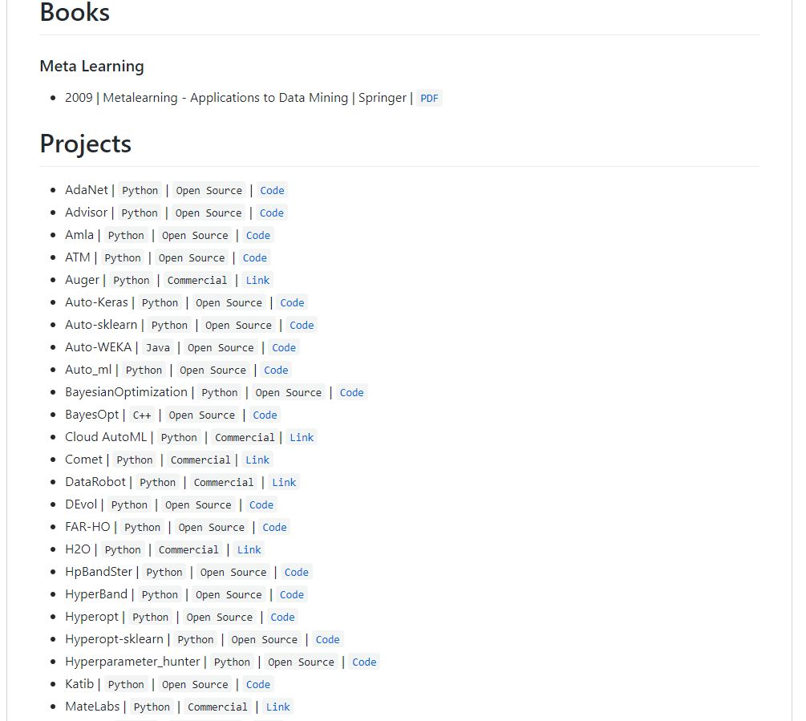806x721 pixels.
Task: Open the HpBandSter Code link
Action: click(297, 573)
